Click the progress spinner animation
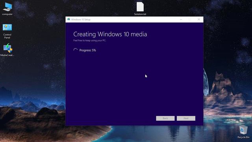This screenshot has height=142, width=252. (x=75, y=50)
